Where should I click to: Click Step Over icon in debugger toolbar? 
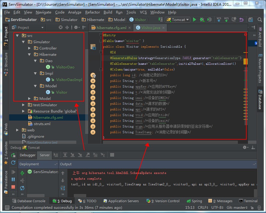click(65, 155)
